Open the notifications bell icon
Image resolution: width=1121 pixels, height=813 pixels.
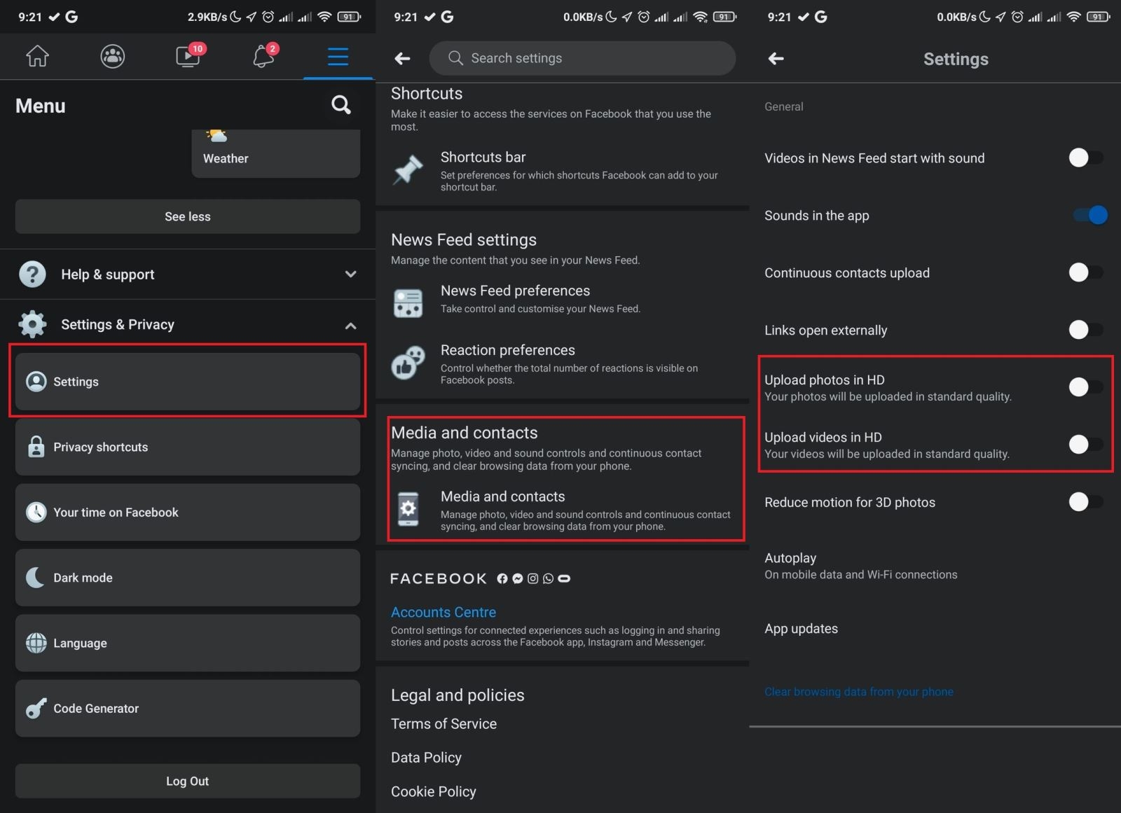tap(263, 56)
